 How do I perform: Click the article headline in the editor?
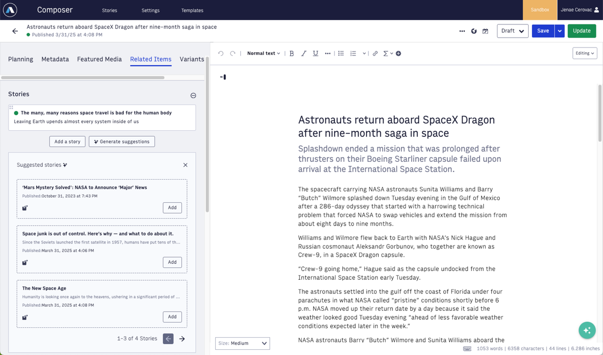(x=397, y=126)
